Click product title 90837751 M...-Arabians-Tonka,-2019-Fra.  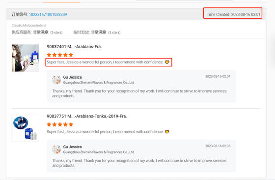point(86,116)
